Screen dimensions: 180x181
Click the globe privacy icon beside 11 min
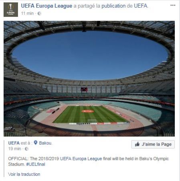click(x=39, y=14)
